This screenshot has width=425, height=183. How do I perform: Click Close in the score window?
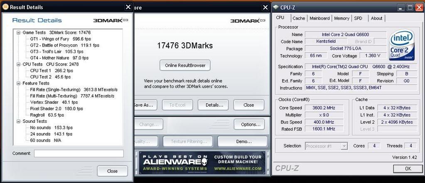[x=249, y=105]
